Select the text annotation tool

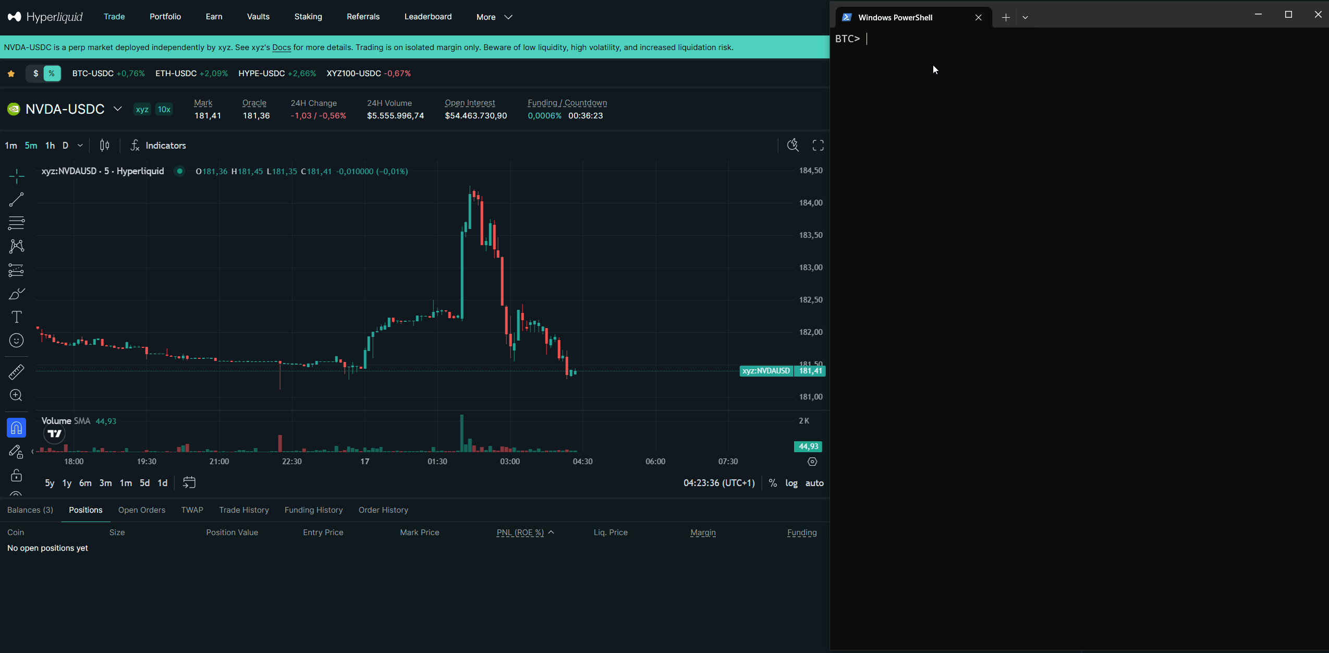point(16,317)
